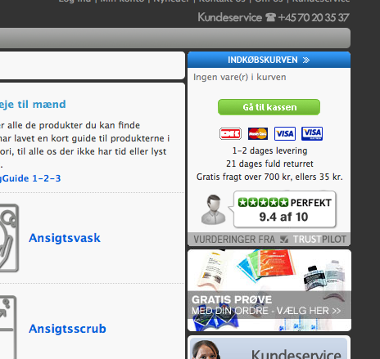Image resolution: width=380 pixels, height=359 pixels.
Task: Click the five green stars rating
Action: [263, 203]
